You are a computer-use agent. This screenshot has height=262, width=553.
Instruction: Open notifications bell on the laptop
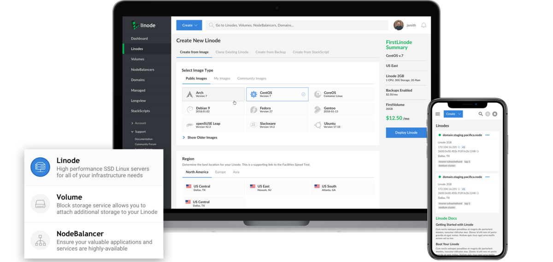[x=424, y=25]
